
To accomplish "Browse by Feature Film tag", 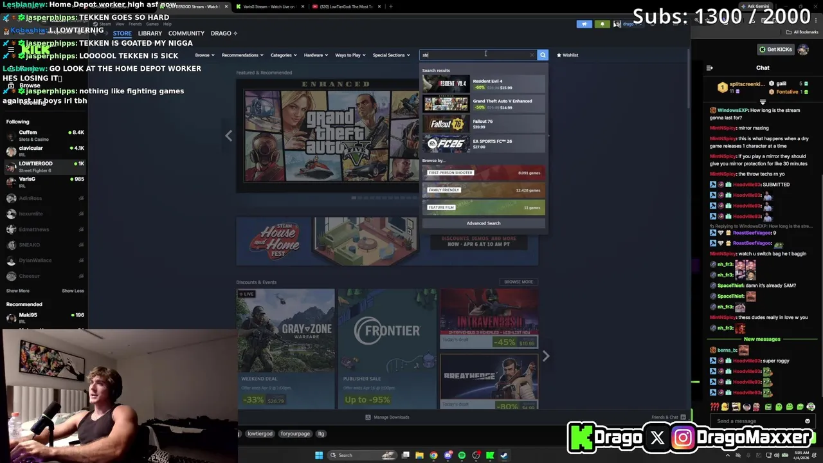I will [x=484, y=208].
